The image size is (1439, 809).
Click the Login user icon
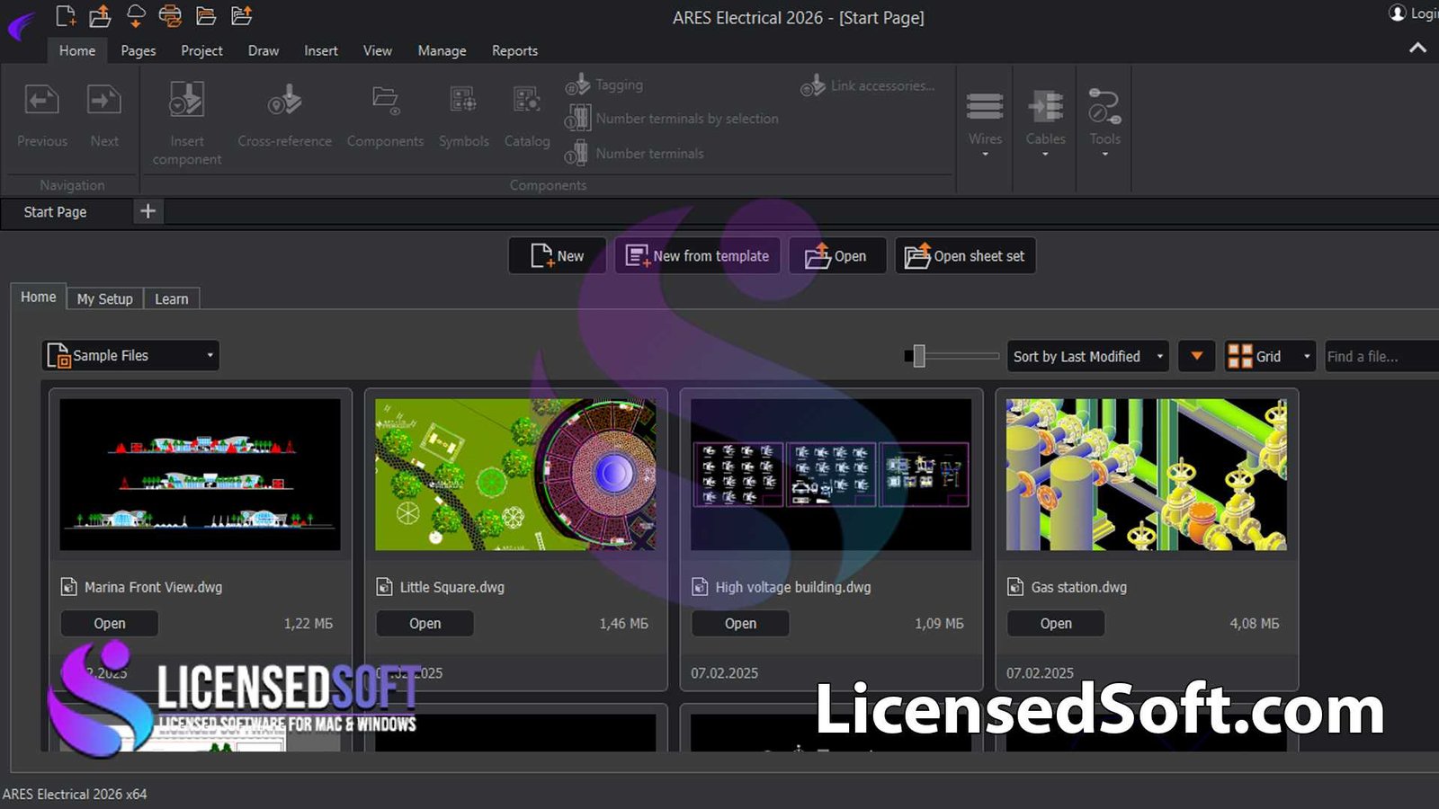(1397, 13)
